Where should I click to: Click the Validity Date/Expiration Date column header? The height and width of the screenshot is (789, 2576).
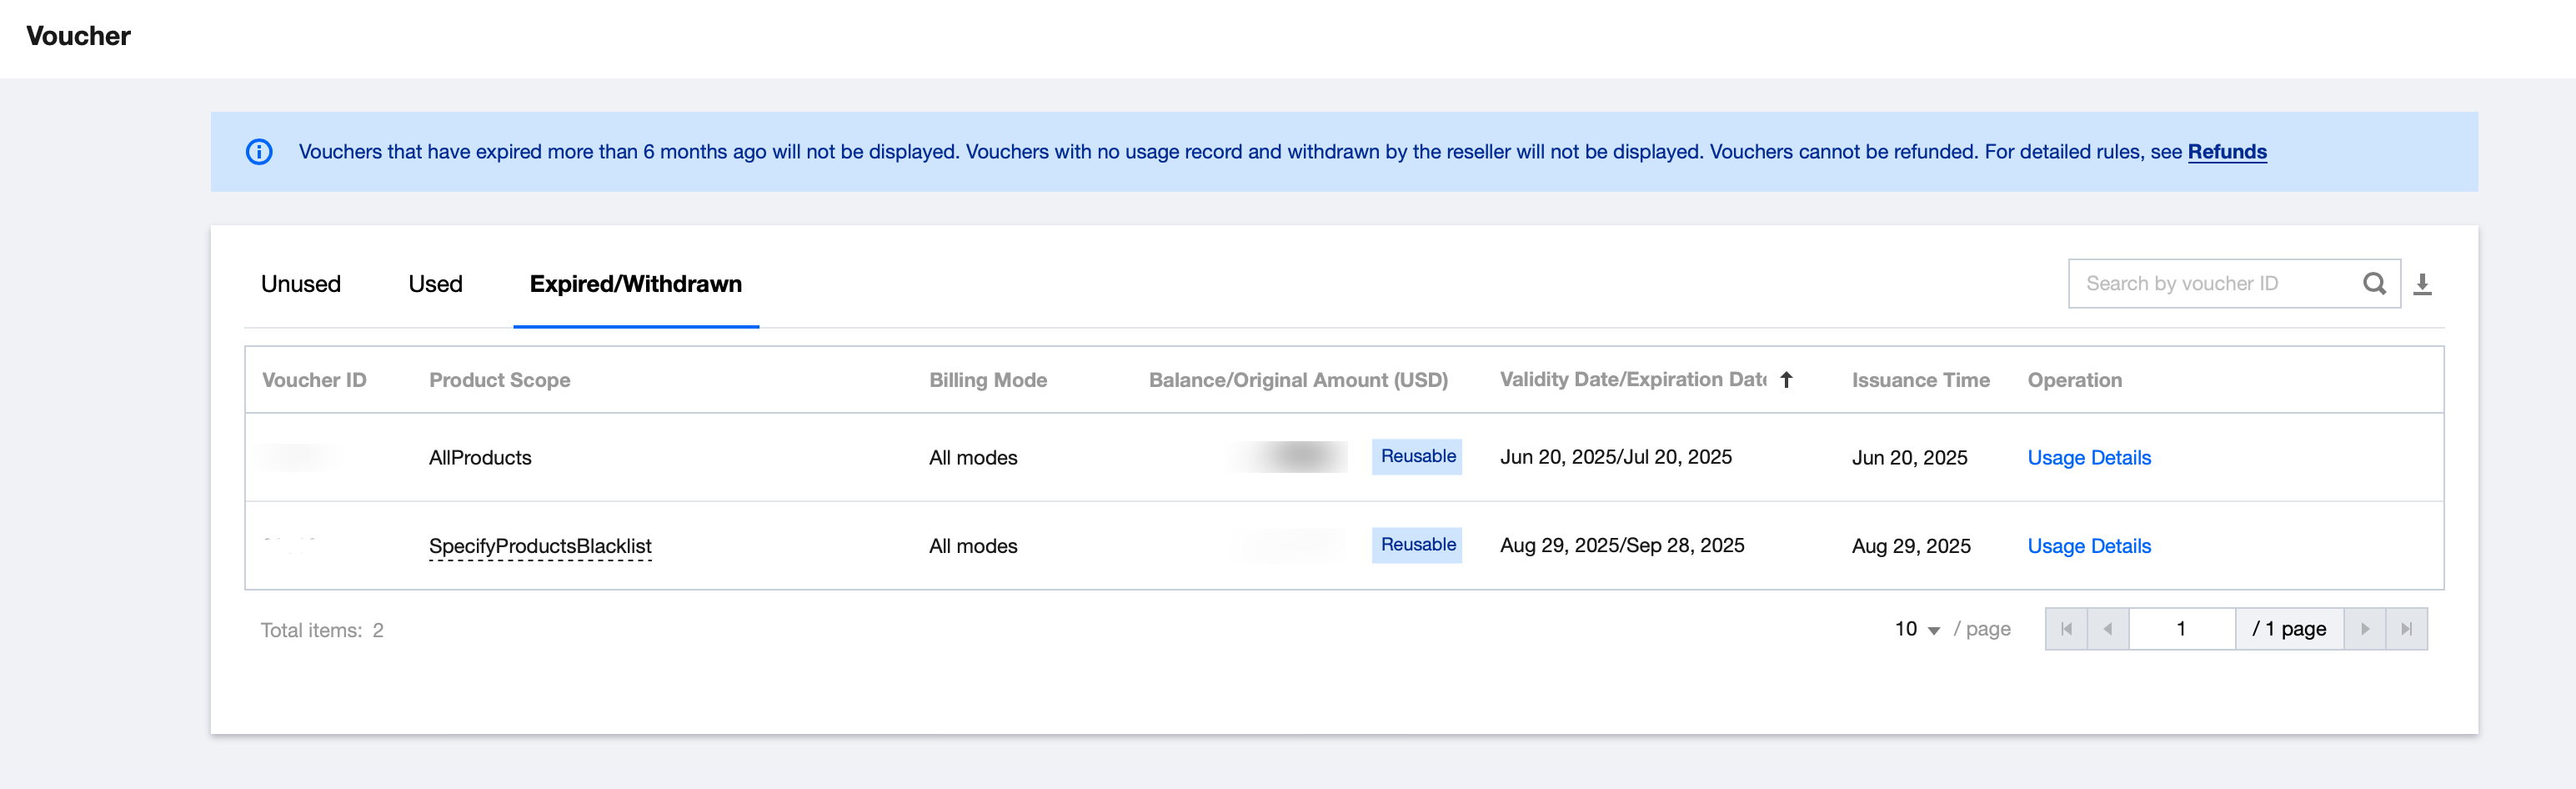pos(1632,380)
